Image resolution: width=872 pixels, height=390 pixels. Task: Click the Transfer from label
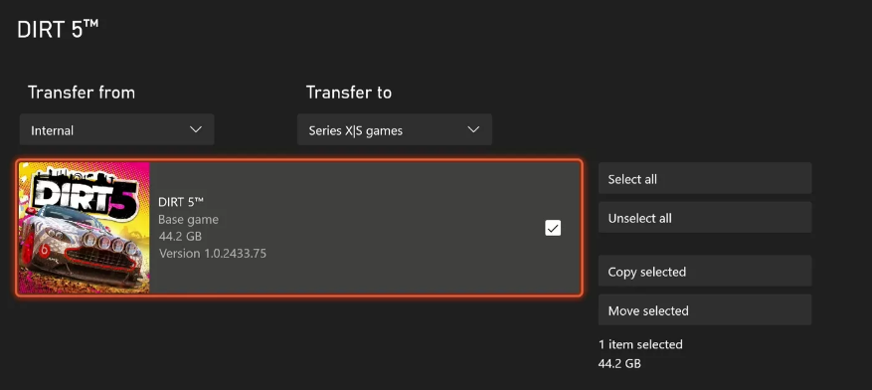click(82, 93)
